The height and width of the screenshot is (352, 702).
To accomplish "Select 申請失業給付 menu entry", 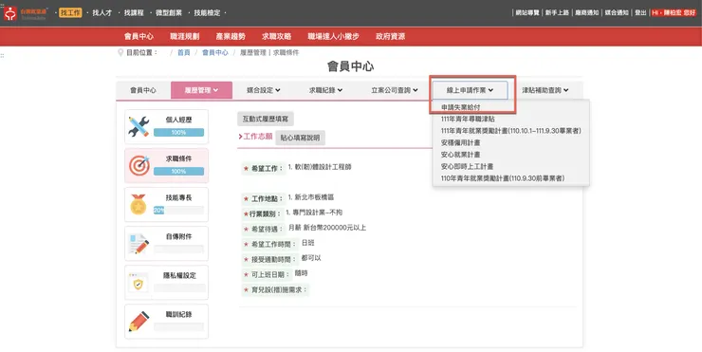I will pyautogui.click(x=461, y=107).
